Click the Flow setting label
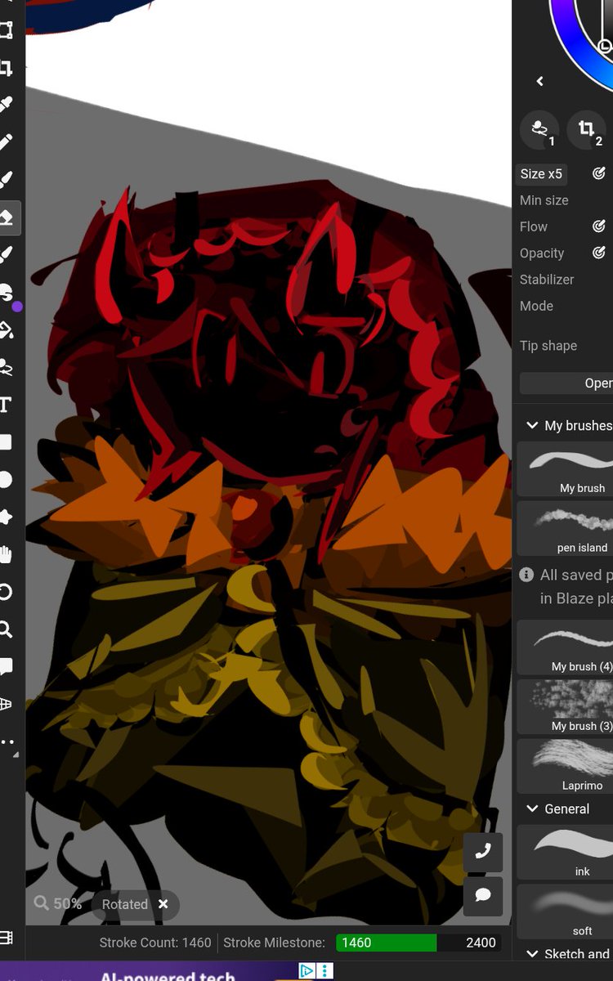613x981 pixels. click(x=534, y=226)
